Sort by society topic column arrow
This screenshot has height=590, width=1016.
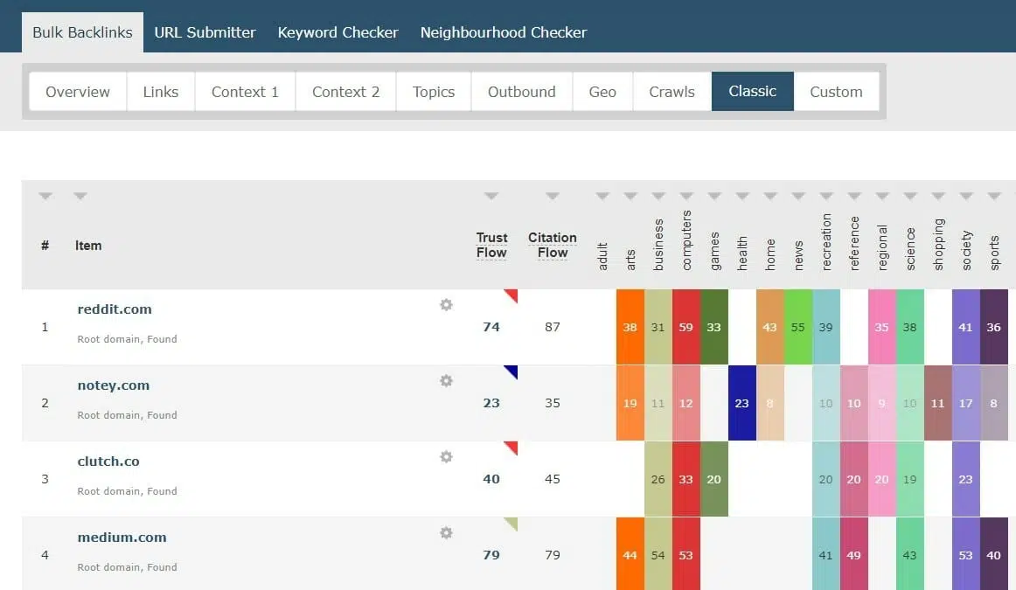coord(965,196)
